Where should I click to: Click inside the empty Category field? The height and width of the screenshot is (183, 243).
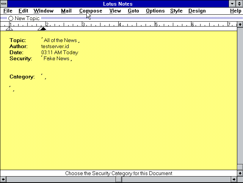tap(44, 77)
